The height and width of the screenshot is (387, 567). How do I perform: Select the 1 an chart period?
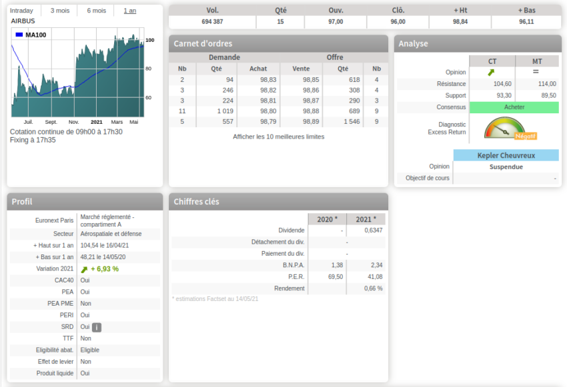point(130,11)
